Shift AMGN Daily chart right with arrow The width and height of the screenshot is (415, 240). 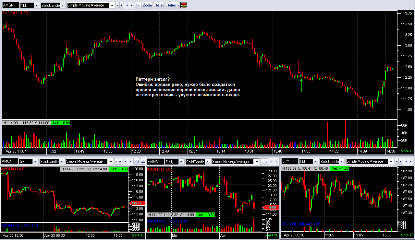click(276, 162)
